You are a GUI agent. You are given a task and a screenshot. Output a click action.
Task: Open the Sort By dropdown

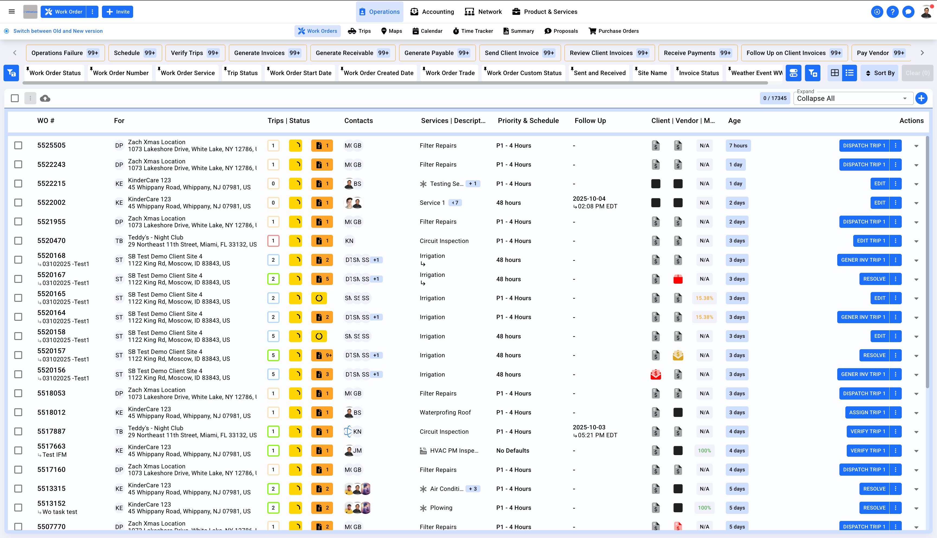[879, 73]
